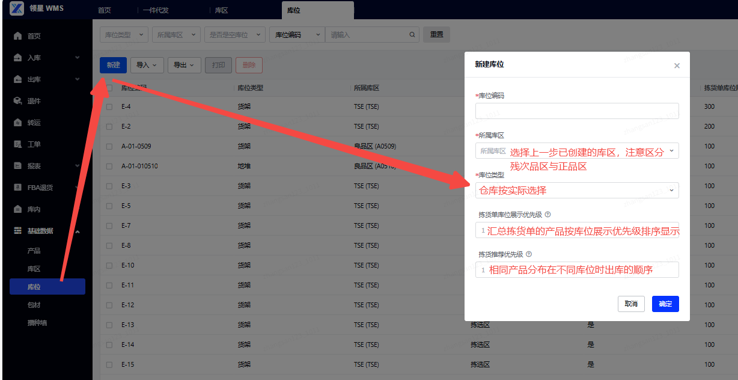Click help icon beside 拣货单库位展示优先级
738x380 pixels.
(547, 214)
